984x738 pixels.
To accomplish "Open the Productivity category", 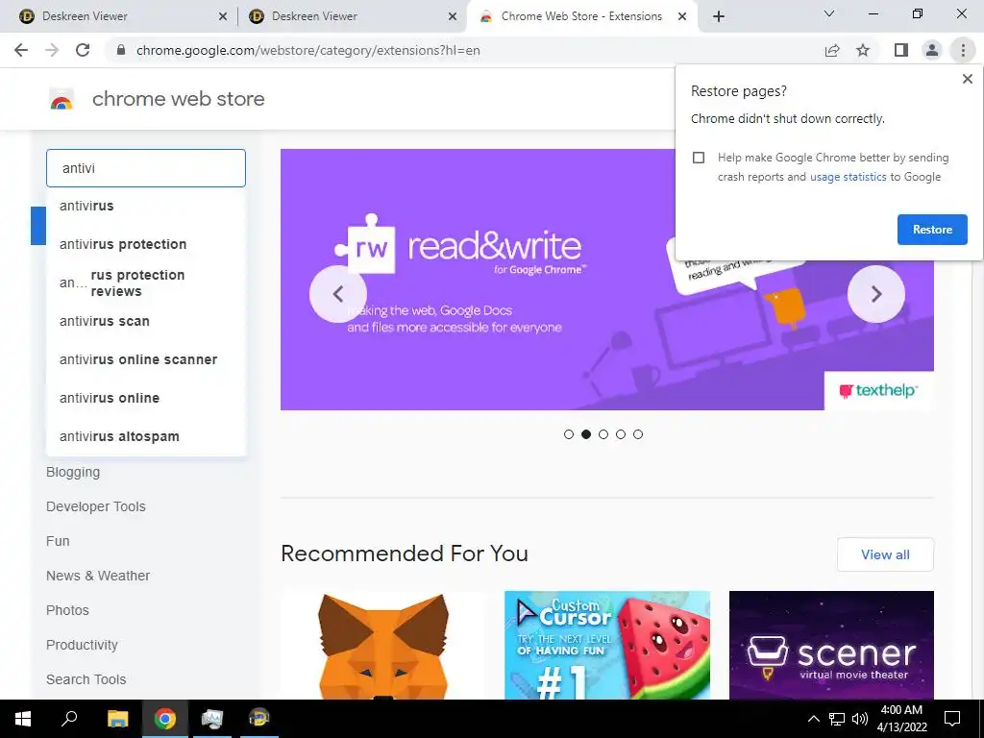I will tap(82, 645).
